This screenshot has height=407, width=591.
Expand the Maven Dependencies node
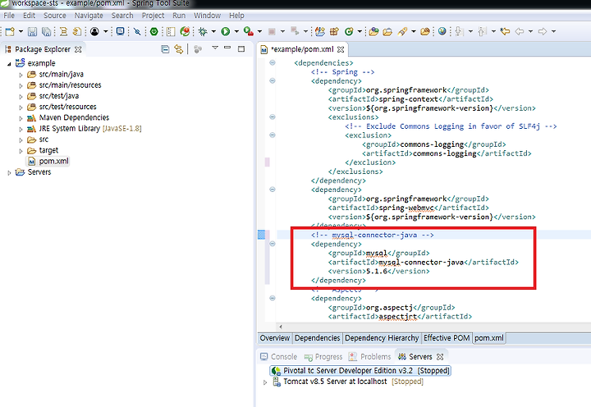21,118
